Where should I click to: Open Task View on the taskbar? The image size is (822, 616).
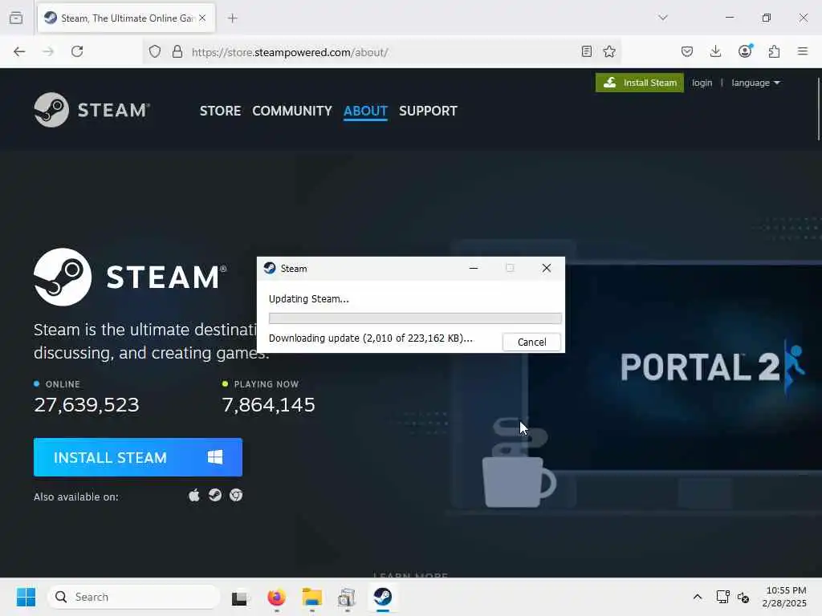point(239,597)
